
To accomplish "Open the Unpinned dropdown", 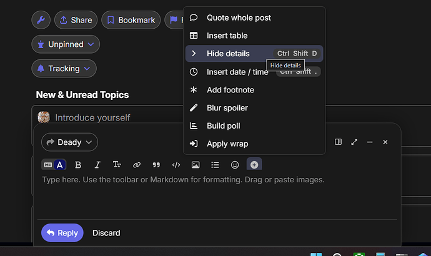I will pyautogui.click(x=66, y=44).
